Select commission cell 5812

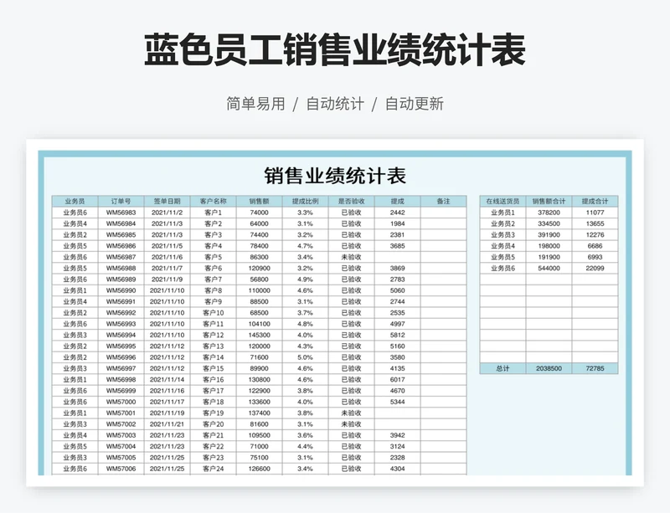[x=397, y=335]
